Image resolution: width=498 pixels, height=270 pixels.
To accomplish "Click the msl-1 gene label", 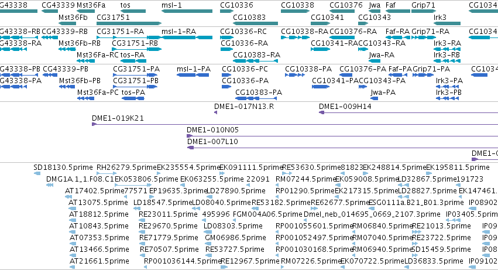I will pyautogui.click(x=171, y=5).
